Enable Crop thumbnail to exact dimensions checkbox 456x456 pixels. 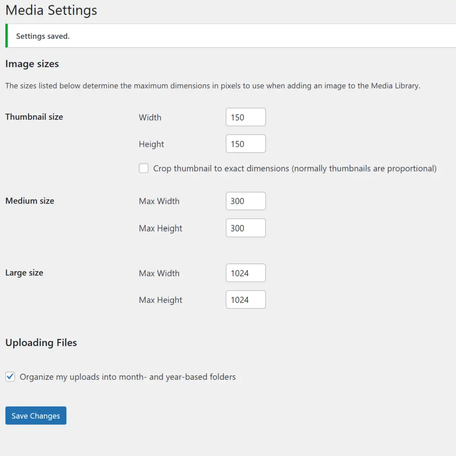(144, 168)
